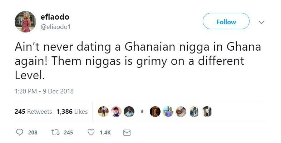Open efiaodo's profile picture
This screenshot has width=281, height=143.
[x=25, y=22]
